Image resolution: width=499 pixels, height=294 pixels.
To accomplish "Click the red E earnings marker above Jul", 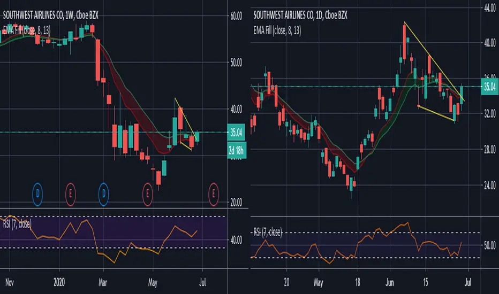I will [x=213, y=194].
